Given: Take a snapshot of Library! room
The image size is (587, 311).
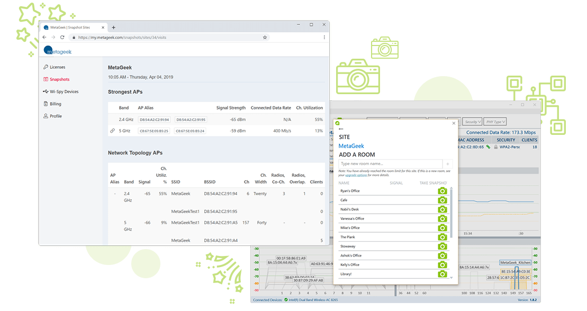Looking at the screenshot, I should click(x=442, y=274).
